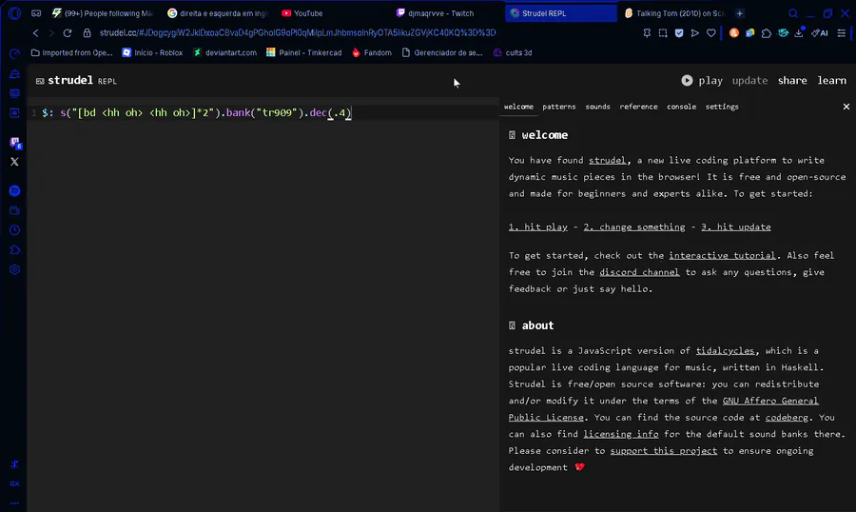Click the send/flow arrow icon

point(694,33)
